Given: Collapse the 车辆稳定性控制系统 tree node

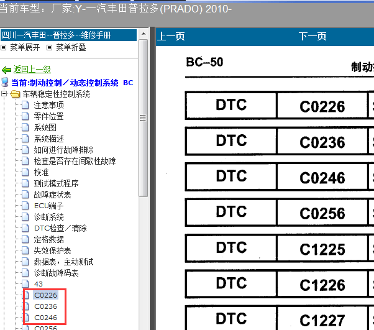Looking at the screenshot, I should pos(4,94).
